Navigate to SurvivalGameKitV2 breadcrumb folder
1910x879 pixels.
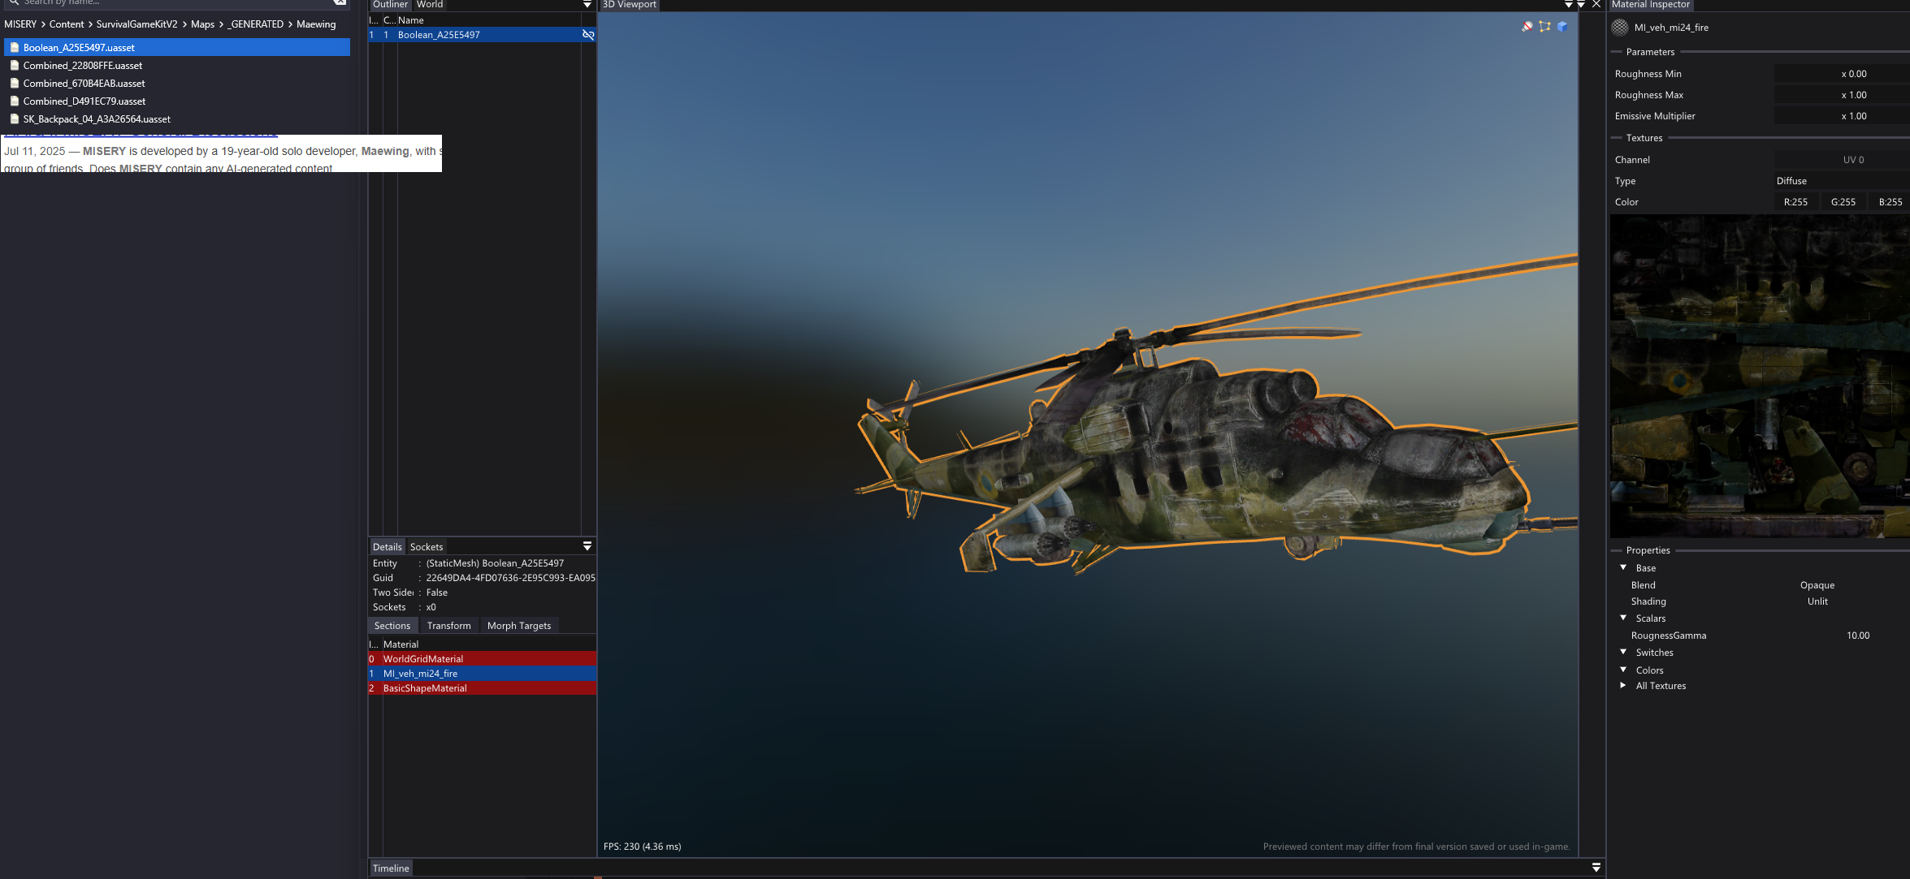(x=136, y=24)
